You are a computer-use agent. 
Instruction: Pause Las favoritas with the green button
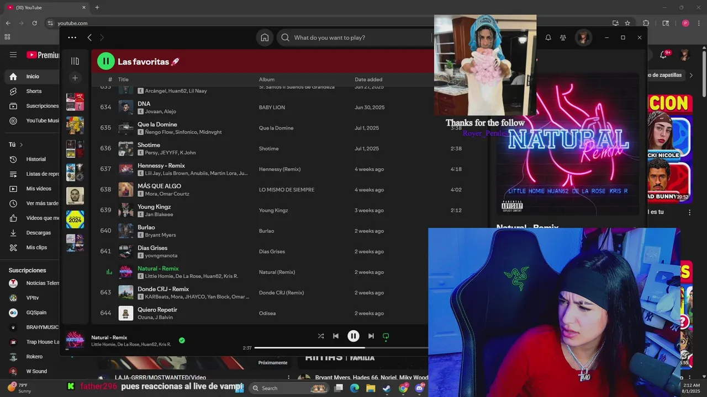click(106, 61)
